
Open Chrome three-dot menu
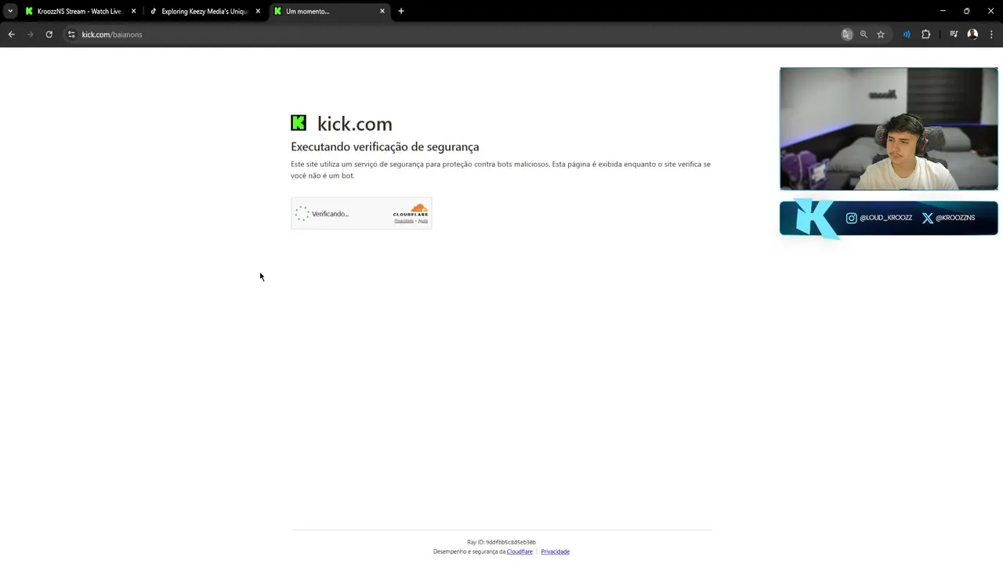pos(991,34)
